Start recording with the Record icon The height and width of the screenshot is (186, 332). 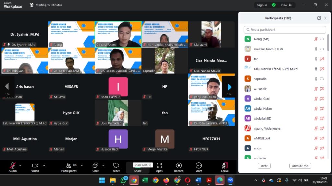179,167
